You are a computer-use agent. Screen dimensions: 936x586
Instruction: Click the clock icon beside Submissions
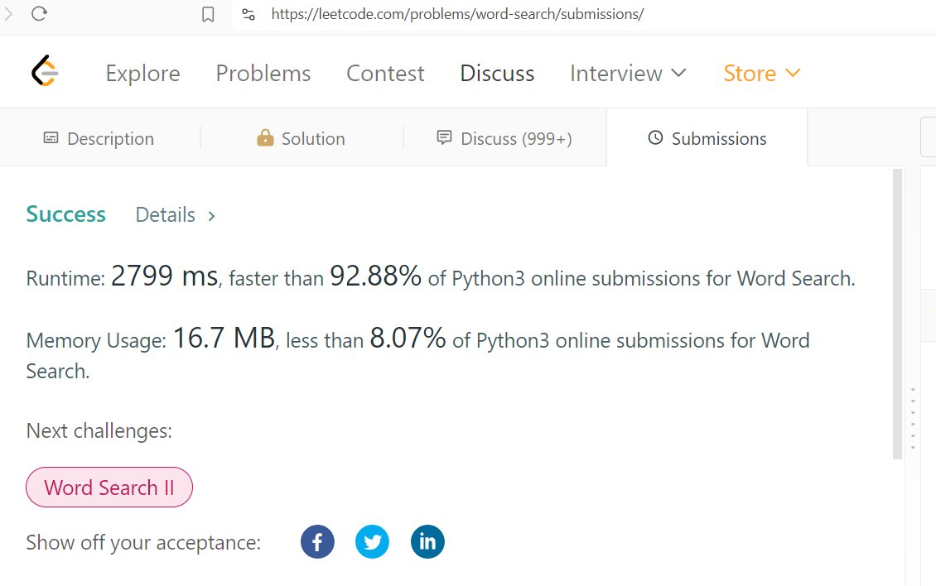pyautogui.click(x=655, y=138)
